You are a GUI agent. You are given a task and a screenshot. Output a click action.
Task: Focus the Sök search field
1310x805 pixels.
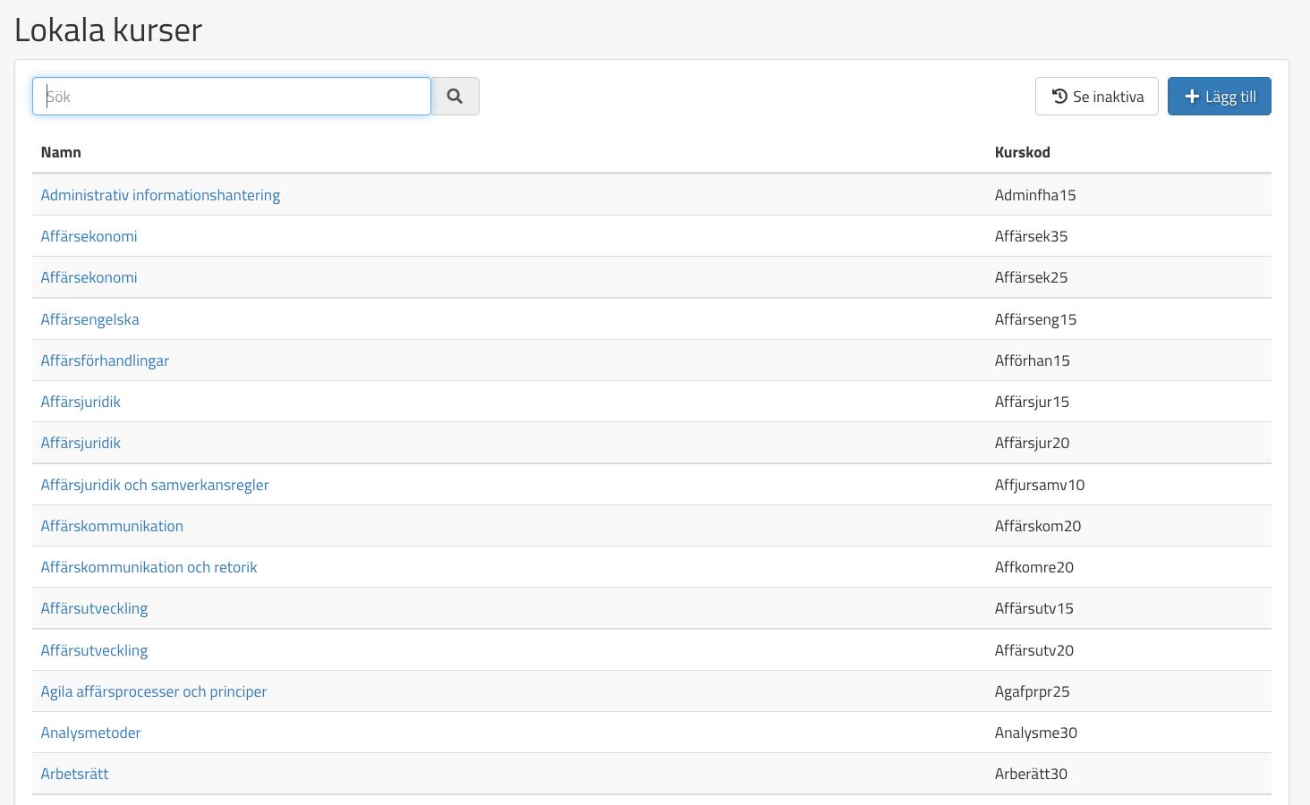(232, 97)
